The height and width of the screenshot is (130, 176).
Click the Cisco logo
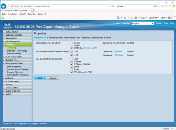[x=8, y=26]
